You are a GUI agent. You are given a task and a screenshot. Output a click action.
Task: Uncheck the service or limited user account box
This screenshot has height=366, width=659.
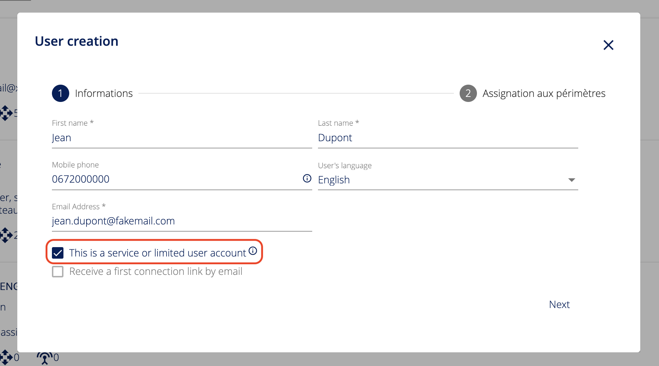(x=58, y=253)
